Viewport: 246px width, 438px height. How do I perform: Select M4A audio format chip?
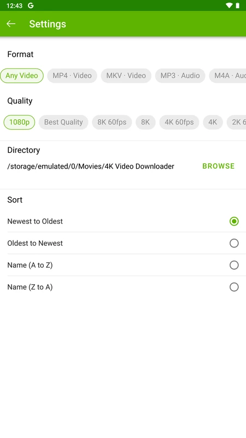[227, 76]
